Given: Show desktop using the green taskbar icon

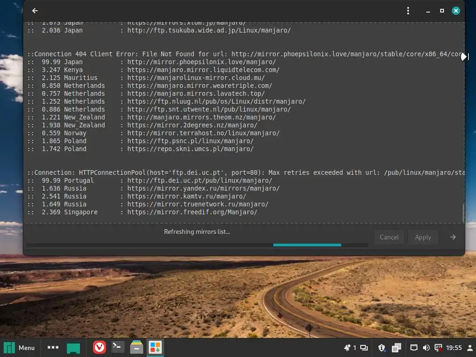Looking at the screenshot, I should 73,348.
